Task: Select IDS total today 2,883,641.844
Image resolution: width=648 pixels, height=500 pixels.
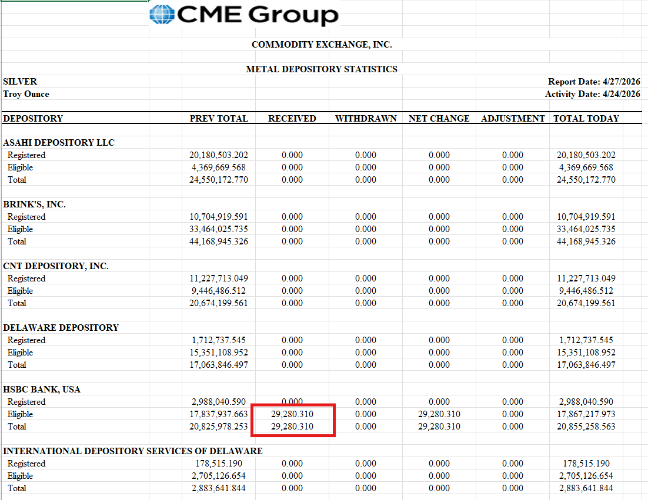Action: pos(586,488)
